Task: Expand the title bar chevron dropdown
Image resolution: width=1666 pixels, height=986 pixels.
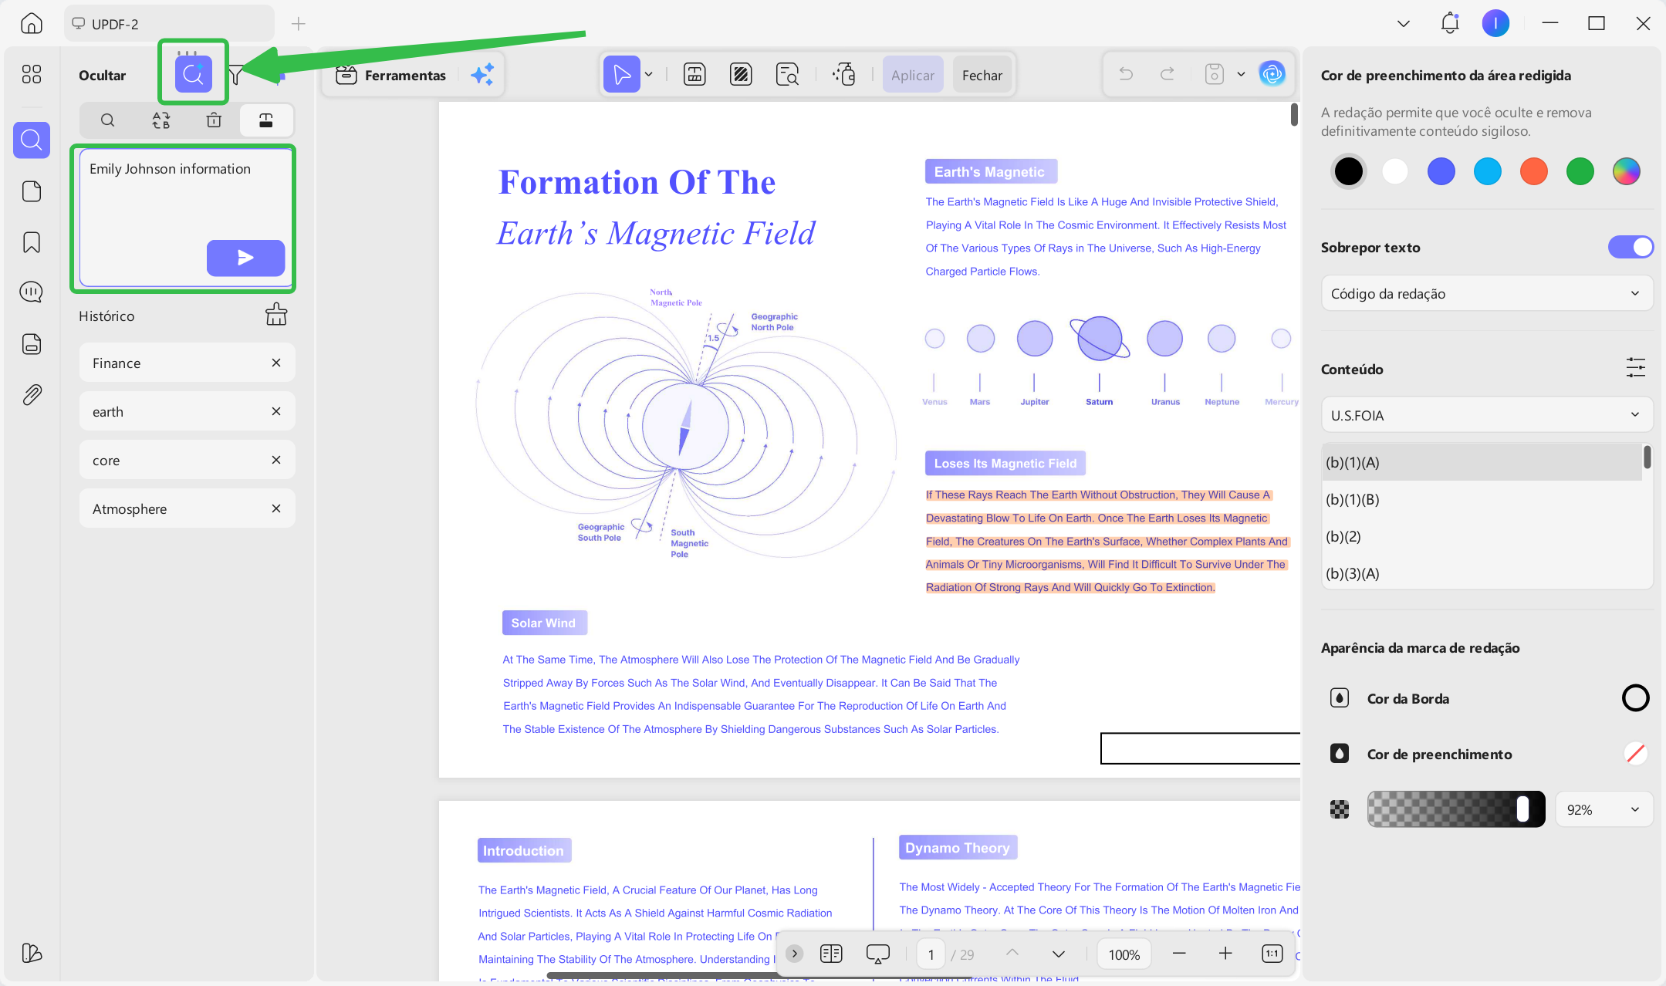Action: click(x=1404, y=23)
